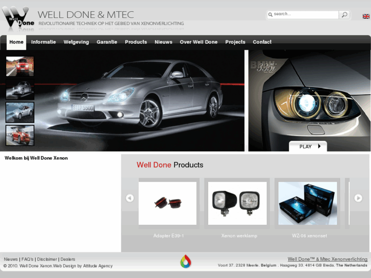This screenshot has width=371, height=278.
Task: Open the Projects menu item
Action: [235, 42]
